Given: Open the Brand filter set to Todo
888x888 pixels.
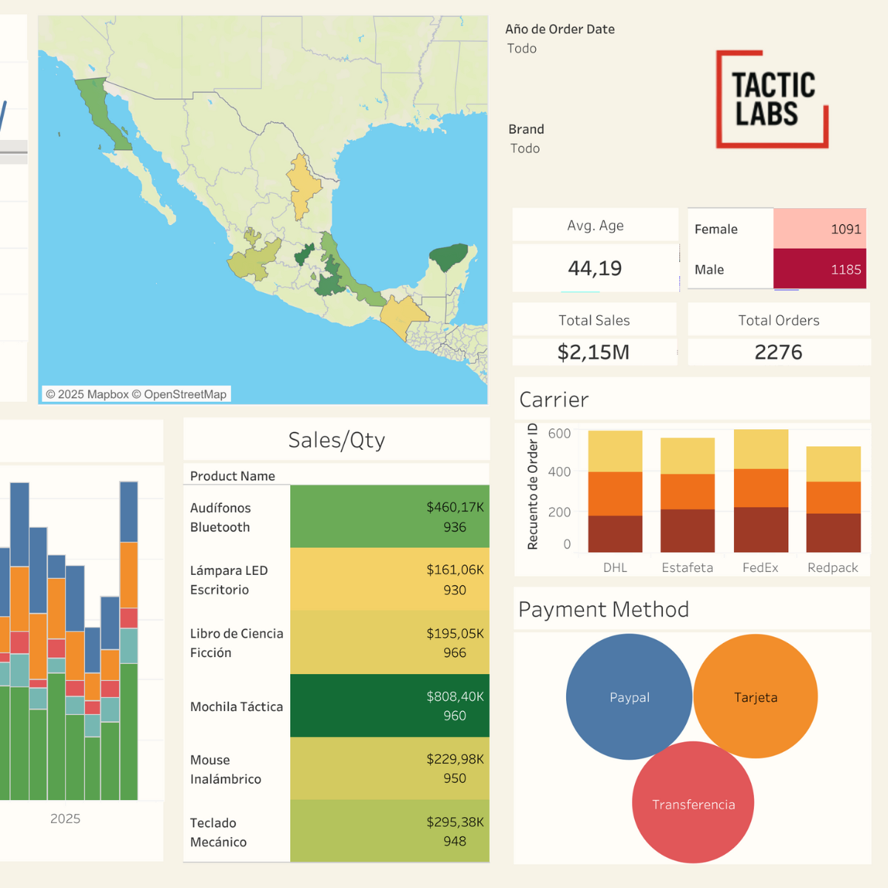Looking at the screenshot, I should (x=525, y=149).
